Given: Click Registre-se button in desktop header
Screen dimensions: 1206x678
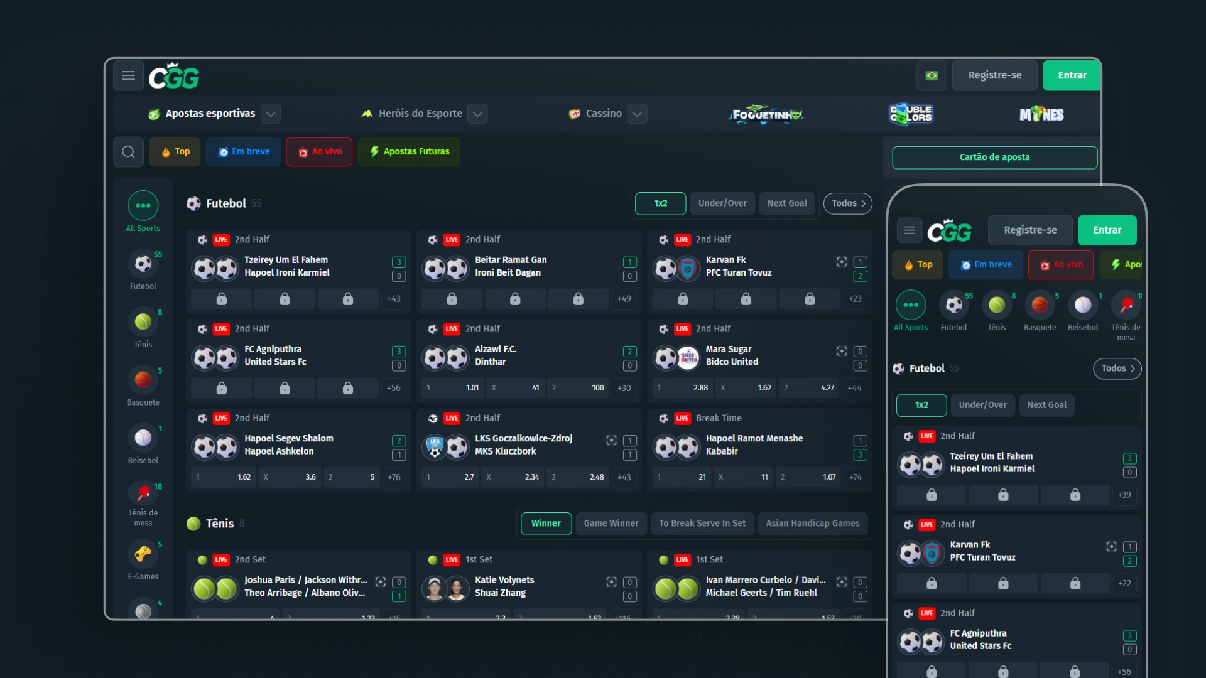Looking at the screenshot, I should coord(995,75).
